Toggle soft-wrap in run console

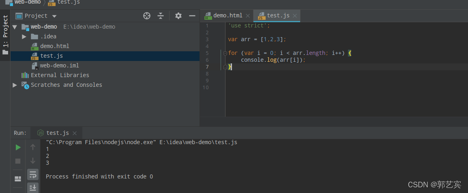click(33, 174)
